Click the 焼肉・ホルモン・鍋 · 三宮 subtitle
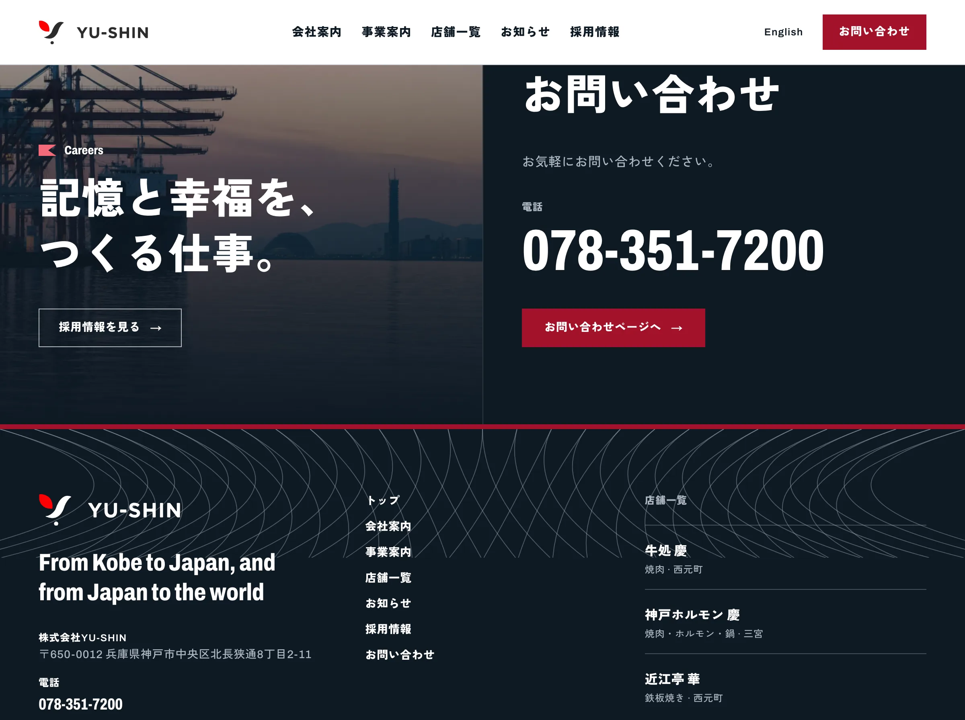Viewport: 965px width, 720px height. click(x=704, y=634)
